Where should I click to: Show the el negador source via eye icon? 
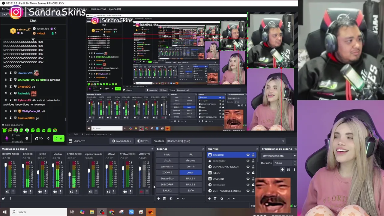248,161
